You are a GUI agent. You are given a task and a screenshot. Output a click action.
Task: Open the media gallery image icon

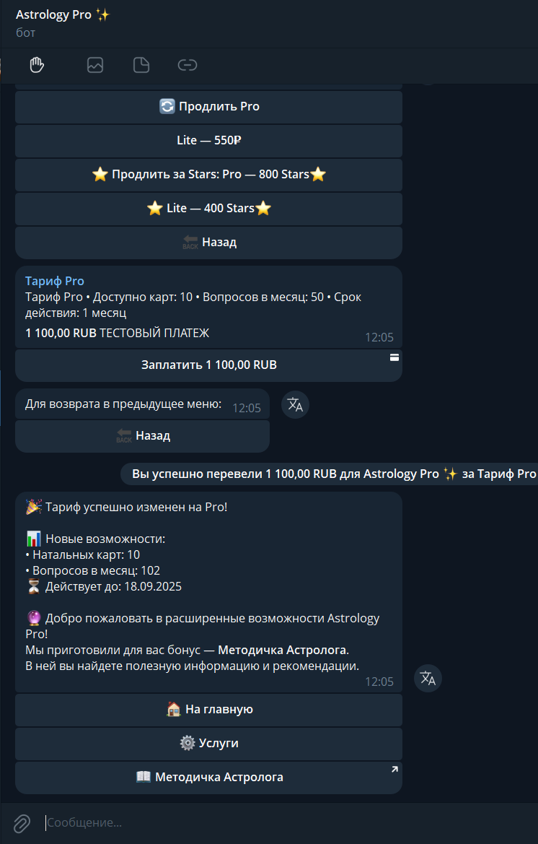[95, 65]
